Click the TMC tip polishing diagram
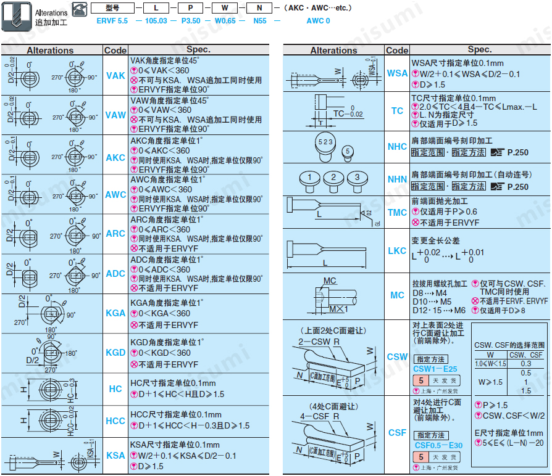 (x=333, y=212)
